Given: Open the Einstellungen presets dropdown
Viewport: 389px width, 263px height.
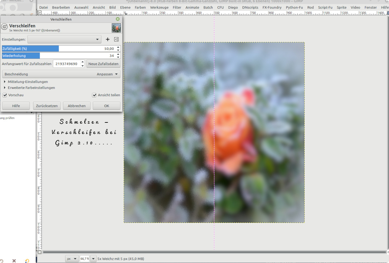Looking at the screenshot, I should pyautogui.click(x=65, y=40).
